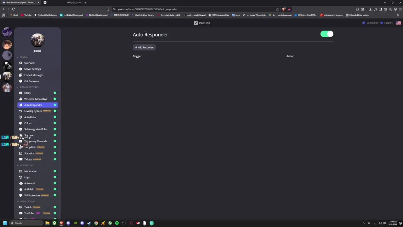This screenshot has width=403, height=227.
Task: Open Self-Assignable Roles icon
Action: [x=21, y=129]
